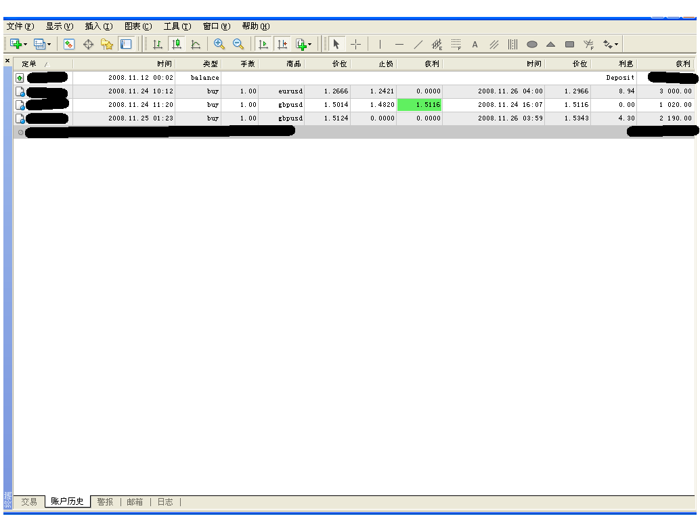
Task: Select the green-highlighted 1.5116 take-profit cell
Action: (x=419, y=104)
